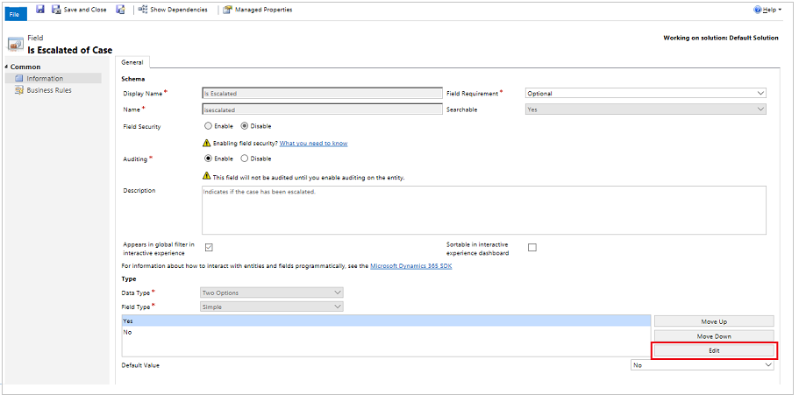Check Sortable in interactive experience dashboard
Image resolution: width=799 pixels, height=402 pixels.
pos(531,247)
